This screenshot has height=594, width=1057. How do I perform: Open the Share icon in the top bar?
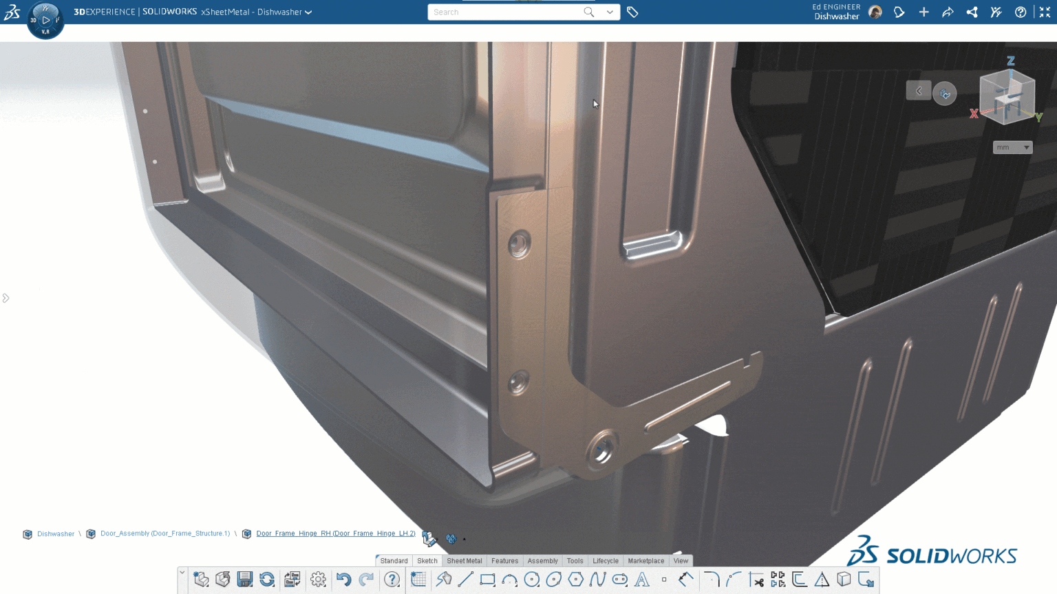(x=972, y=12)
